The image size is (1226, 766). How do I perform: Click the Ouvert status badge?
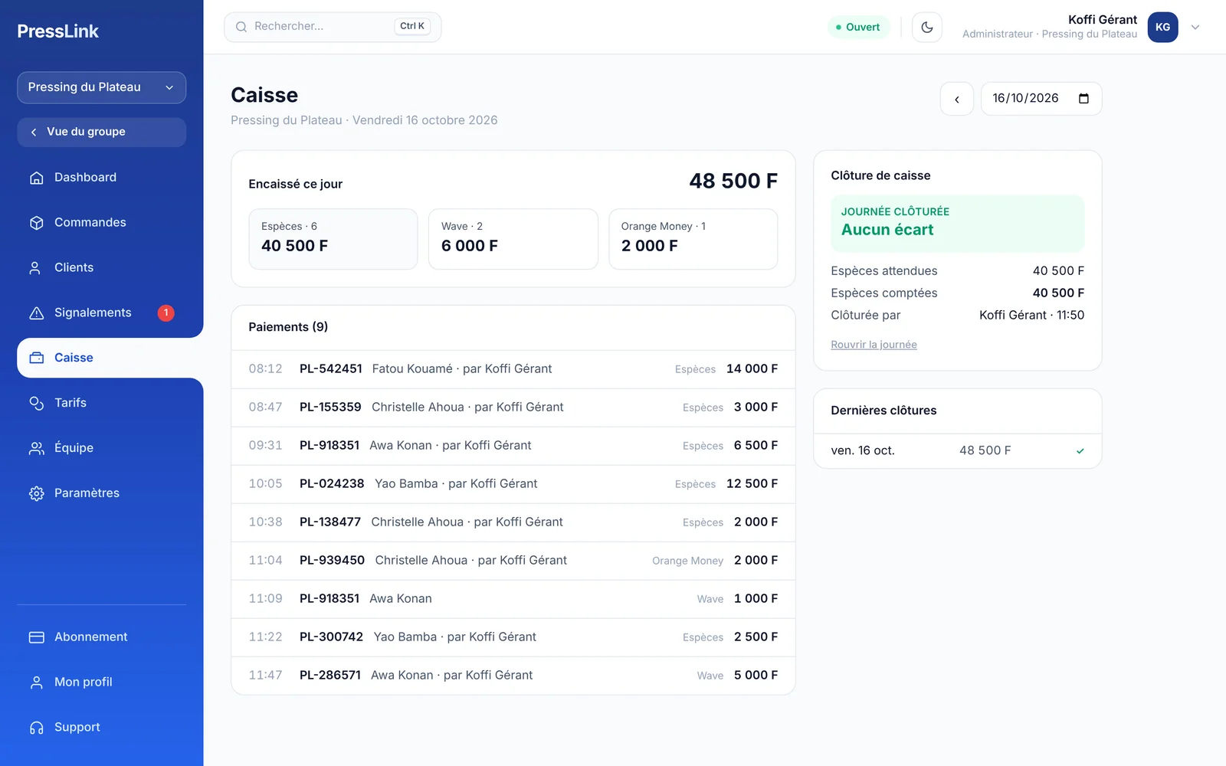tap(858, 28)
